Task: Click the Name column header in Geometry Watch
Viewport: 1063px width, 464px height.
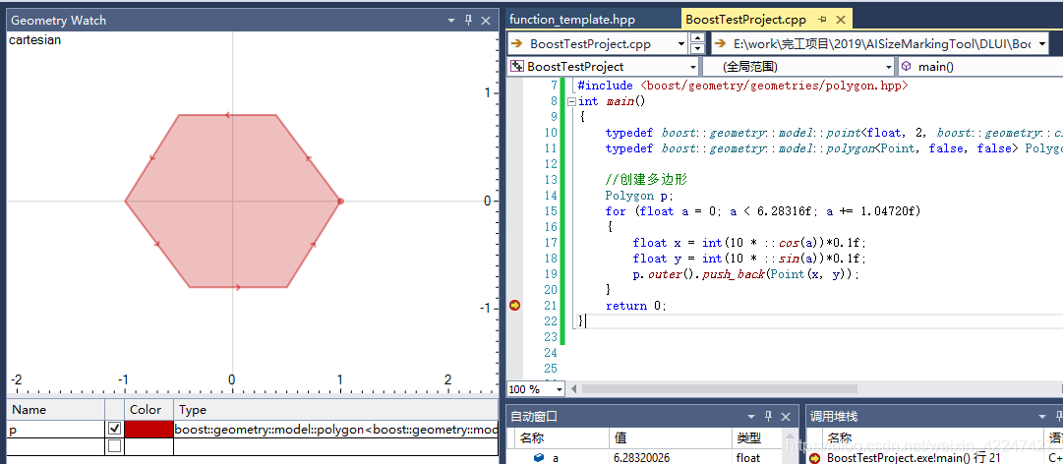Action: 56,410
